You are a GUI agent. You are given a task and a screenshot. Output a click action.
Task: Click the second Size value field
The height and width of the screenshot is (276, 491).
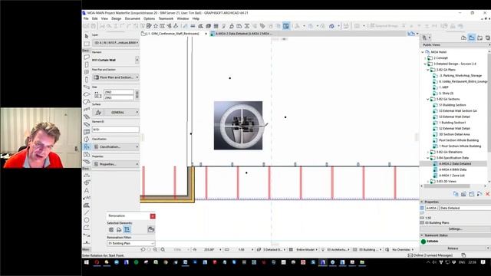(119, 97)
